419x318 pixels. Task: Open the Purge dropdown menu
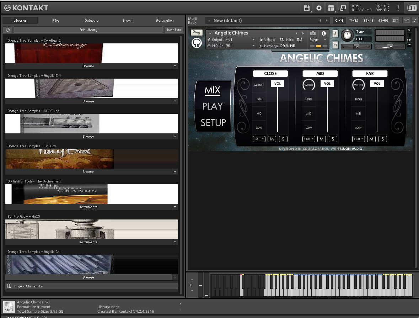pyautogui.click(x=318, y=39)
